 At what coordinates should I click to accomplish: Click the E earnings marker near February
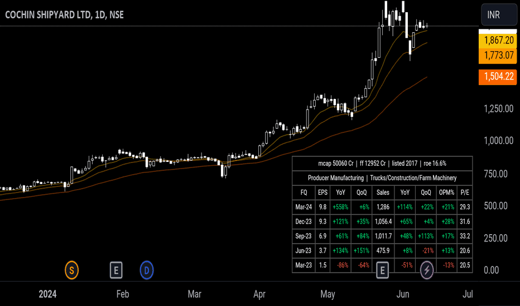(116, 270)
